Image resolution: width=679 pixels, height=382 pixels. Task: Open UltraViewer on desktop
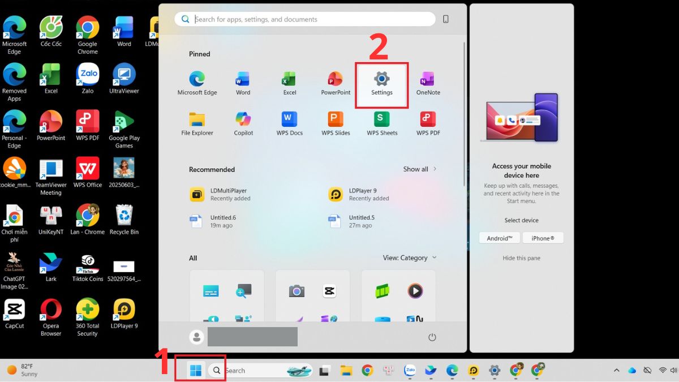click(124, 78)
